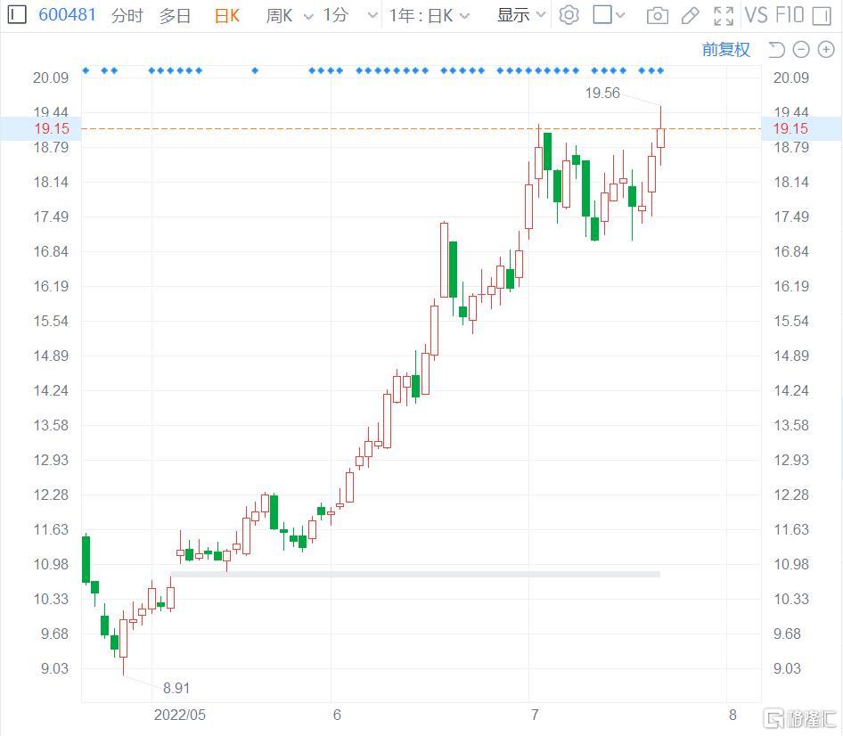
Task: Select the 日K daily candlestick tab
Action: (226, 15)
